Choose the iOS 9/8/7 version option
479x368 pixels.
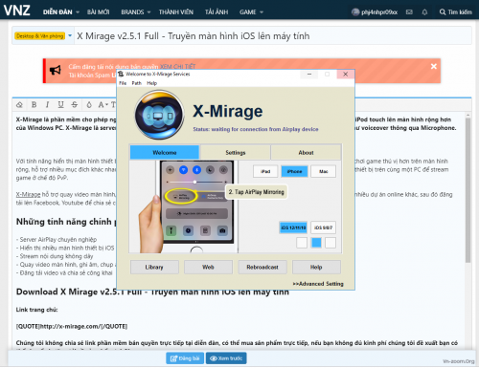click(323, 227)
